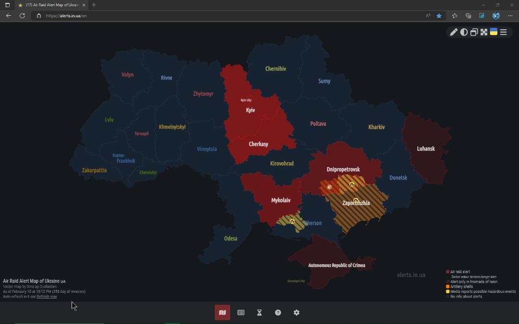Image resolution: width=519 pixels, height=324 pixels.
Task: Close the Air Raid Alert Map tab
Action: click(x=84, y=5)
